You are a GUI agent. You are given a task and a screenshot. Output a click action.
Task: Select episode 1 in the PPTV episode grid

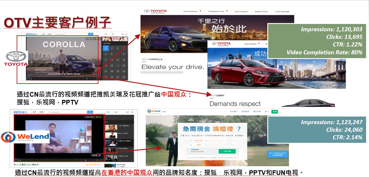coord(105,48)
